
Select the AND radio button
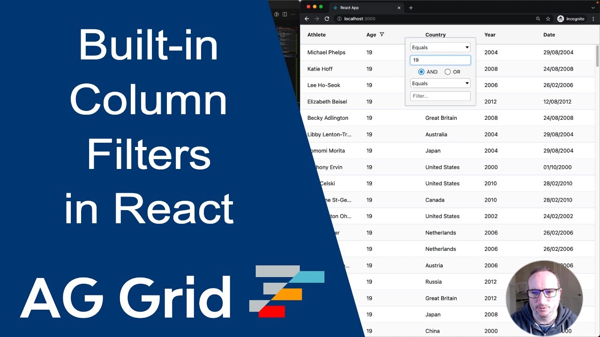pos(421,72)
